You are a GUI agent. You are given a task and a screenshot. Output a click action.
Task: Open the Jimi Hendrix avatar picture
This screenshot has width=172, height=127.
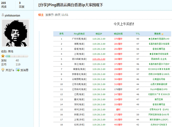pyautogui.click(x=15, y=33)
